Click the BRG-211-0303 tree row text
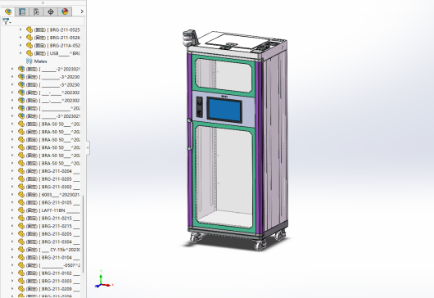This screenshot has width=434, height=298. click(x=53, y=281)
